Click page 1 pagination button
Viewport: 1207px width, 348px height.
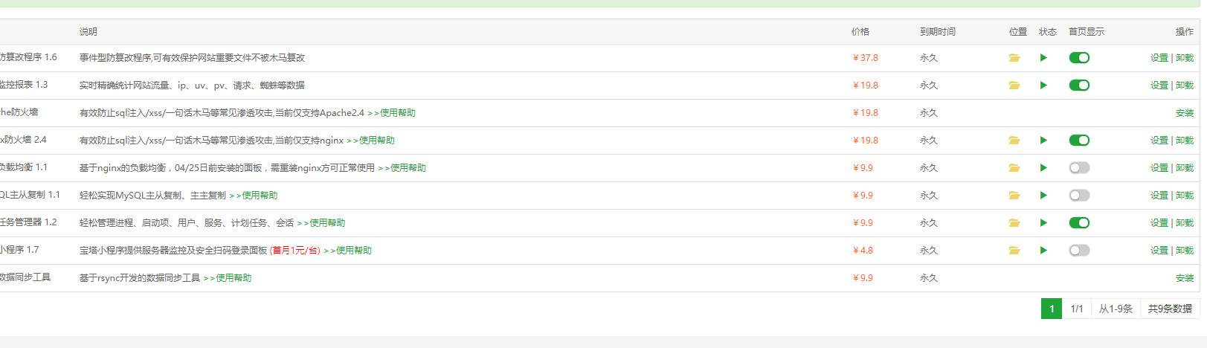coord(1051,309)
